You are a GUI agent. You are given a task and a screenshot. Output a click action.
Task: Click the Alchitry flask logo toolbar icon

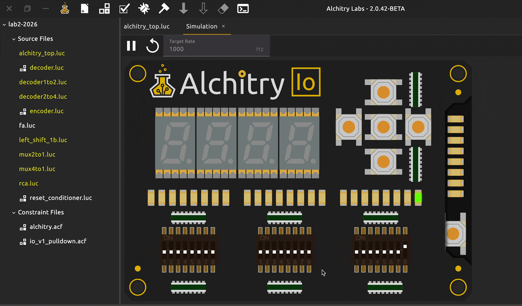click(65, 8)
